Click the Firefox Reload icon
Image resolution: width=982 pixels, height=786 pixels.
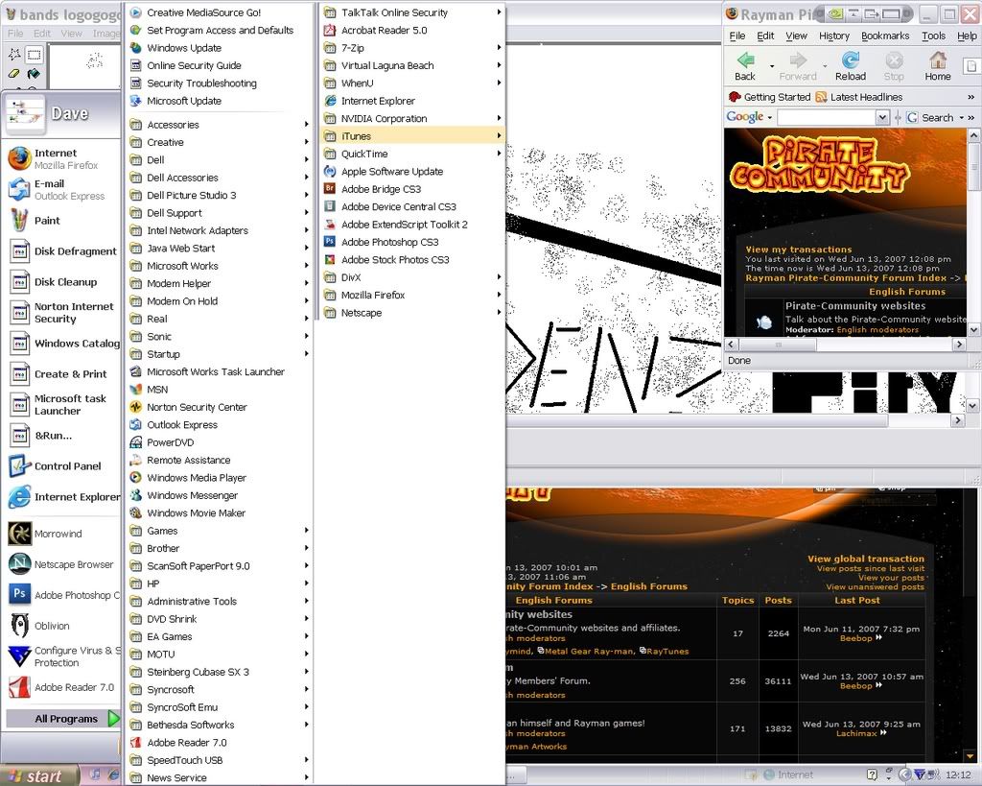pyautogui.click(x=850, y=60)
